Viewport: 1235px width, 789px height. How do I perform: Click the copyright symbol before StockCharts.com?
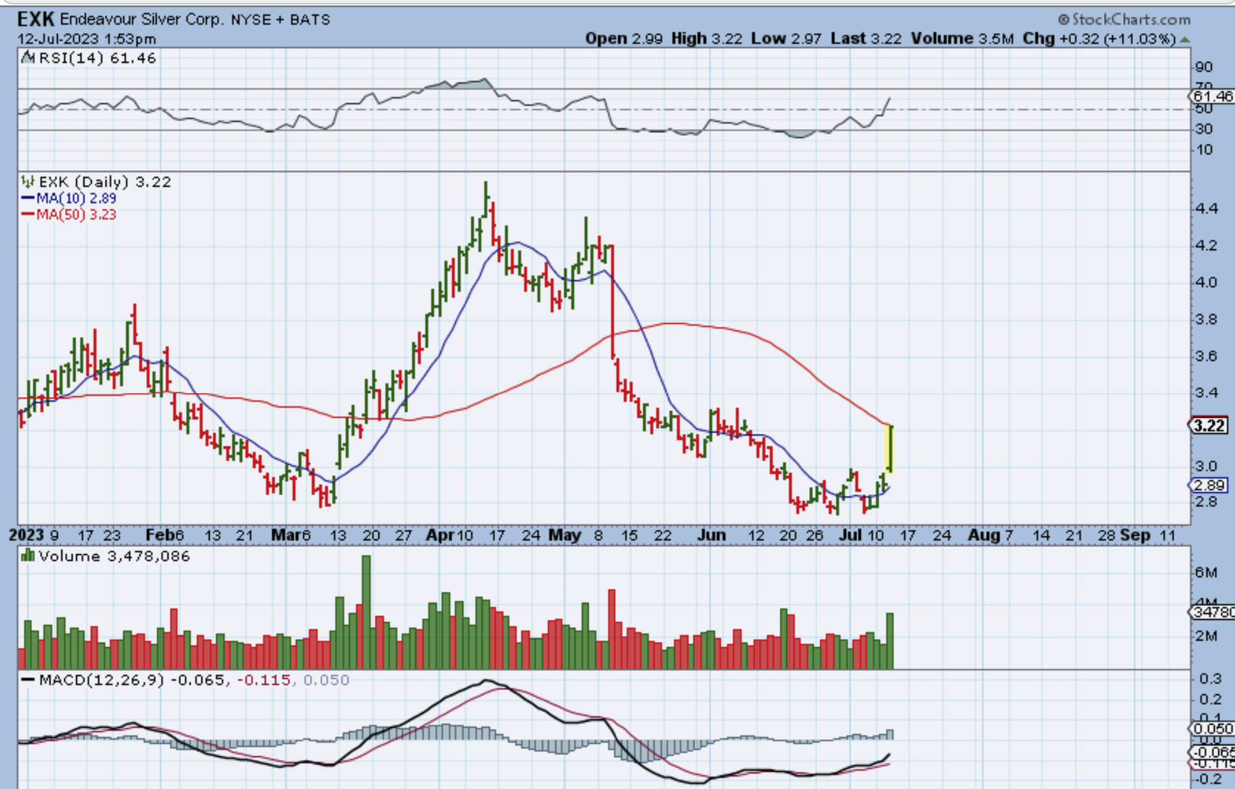[1064, 20]
